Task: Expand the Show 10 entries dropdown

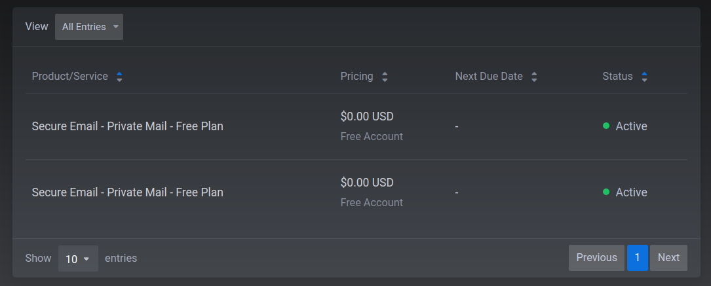Action: [78, 259]
